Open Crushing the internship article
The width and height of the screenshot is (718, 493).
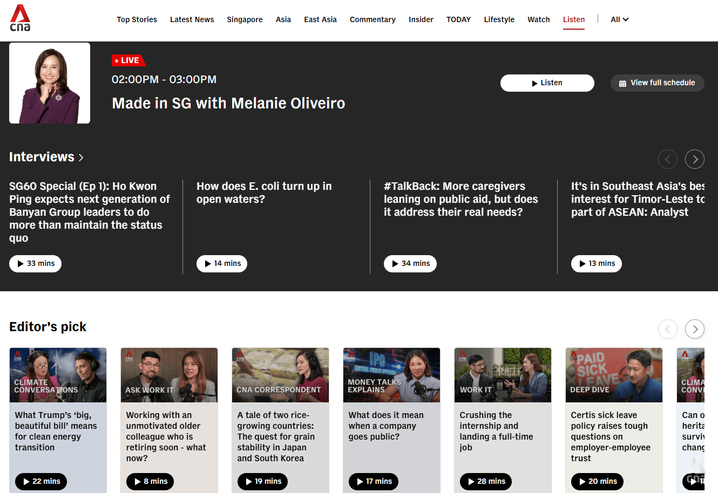click(x=497, y=431)
